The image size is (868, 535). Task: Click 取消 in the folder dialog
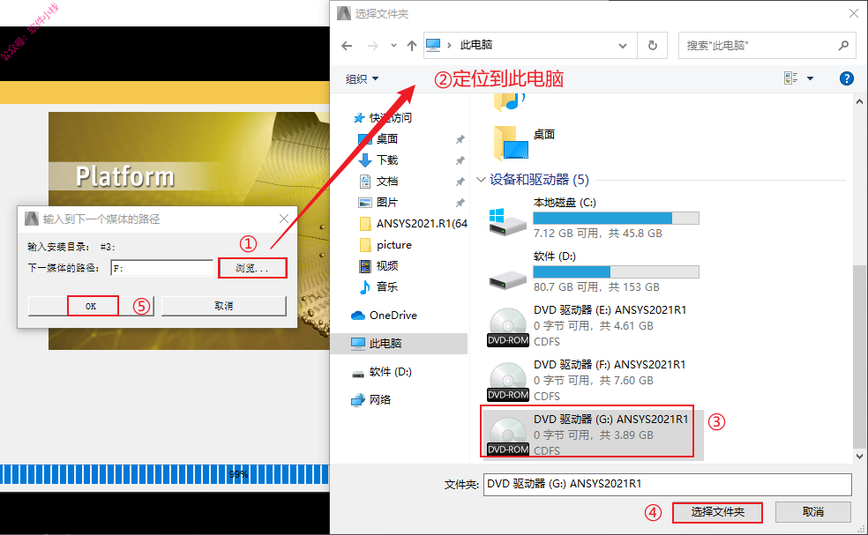click(812, 512)
